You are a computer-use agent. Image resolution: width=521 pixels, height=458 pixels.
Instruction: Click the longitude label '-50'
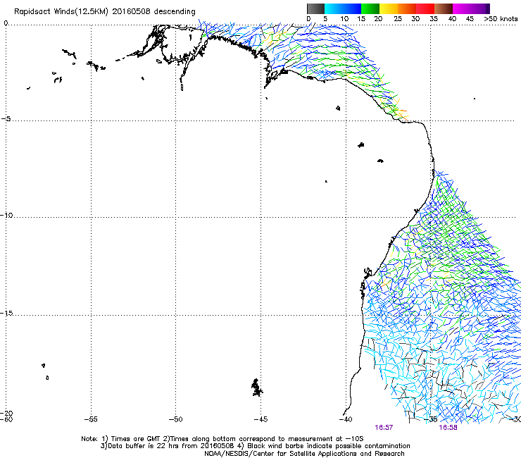click(x=176, y=419)
